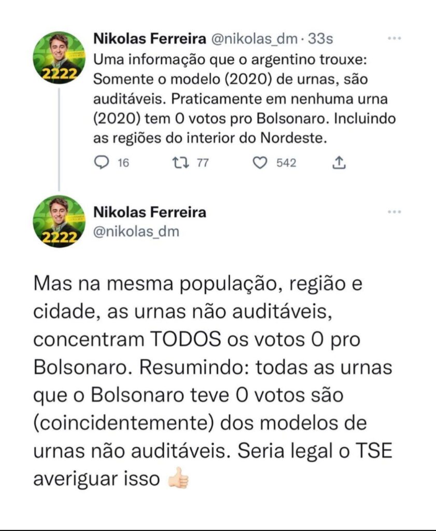The image size is (436, 531).
Task: Tap the share upload icon
Action: [340, 163]
